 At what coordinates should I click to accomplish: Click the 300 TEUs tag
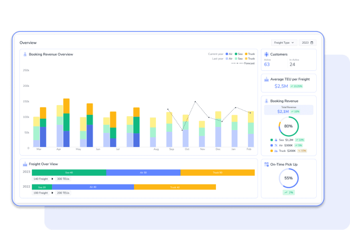[63, 179]
